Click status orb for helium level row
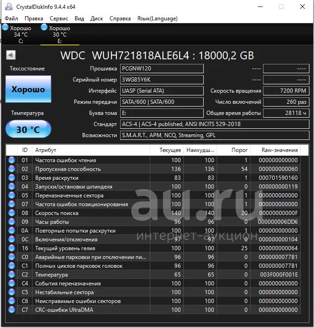This screenshot has width=315, height=328. (x=12, y=248)
